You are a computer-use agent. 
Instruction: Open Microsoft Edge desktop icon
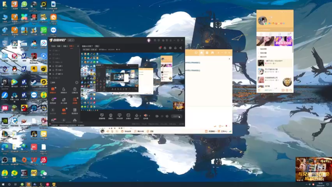tap(5, 148)
